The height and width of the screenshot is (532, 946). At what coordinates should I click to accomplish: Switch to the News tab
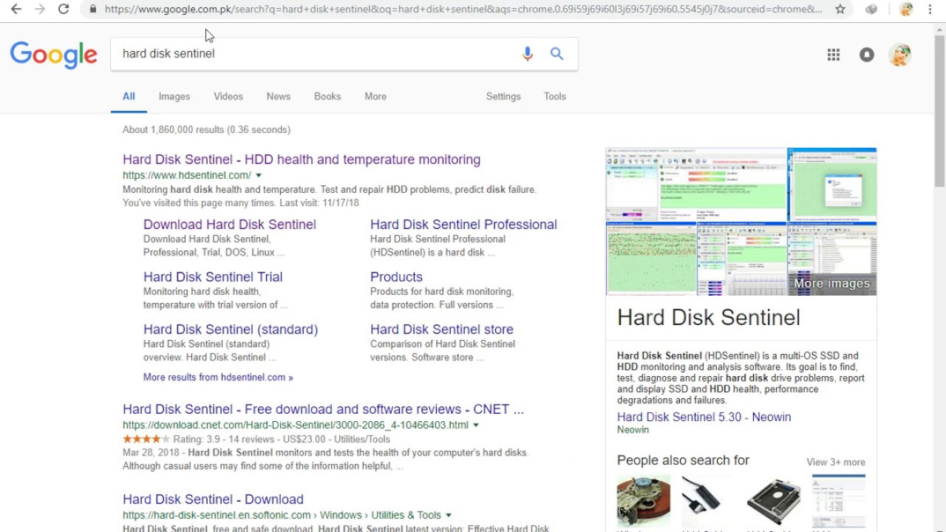[279, 96]
